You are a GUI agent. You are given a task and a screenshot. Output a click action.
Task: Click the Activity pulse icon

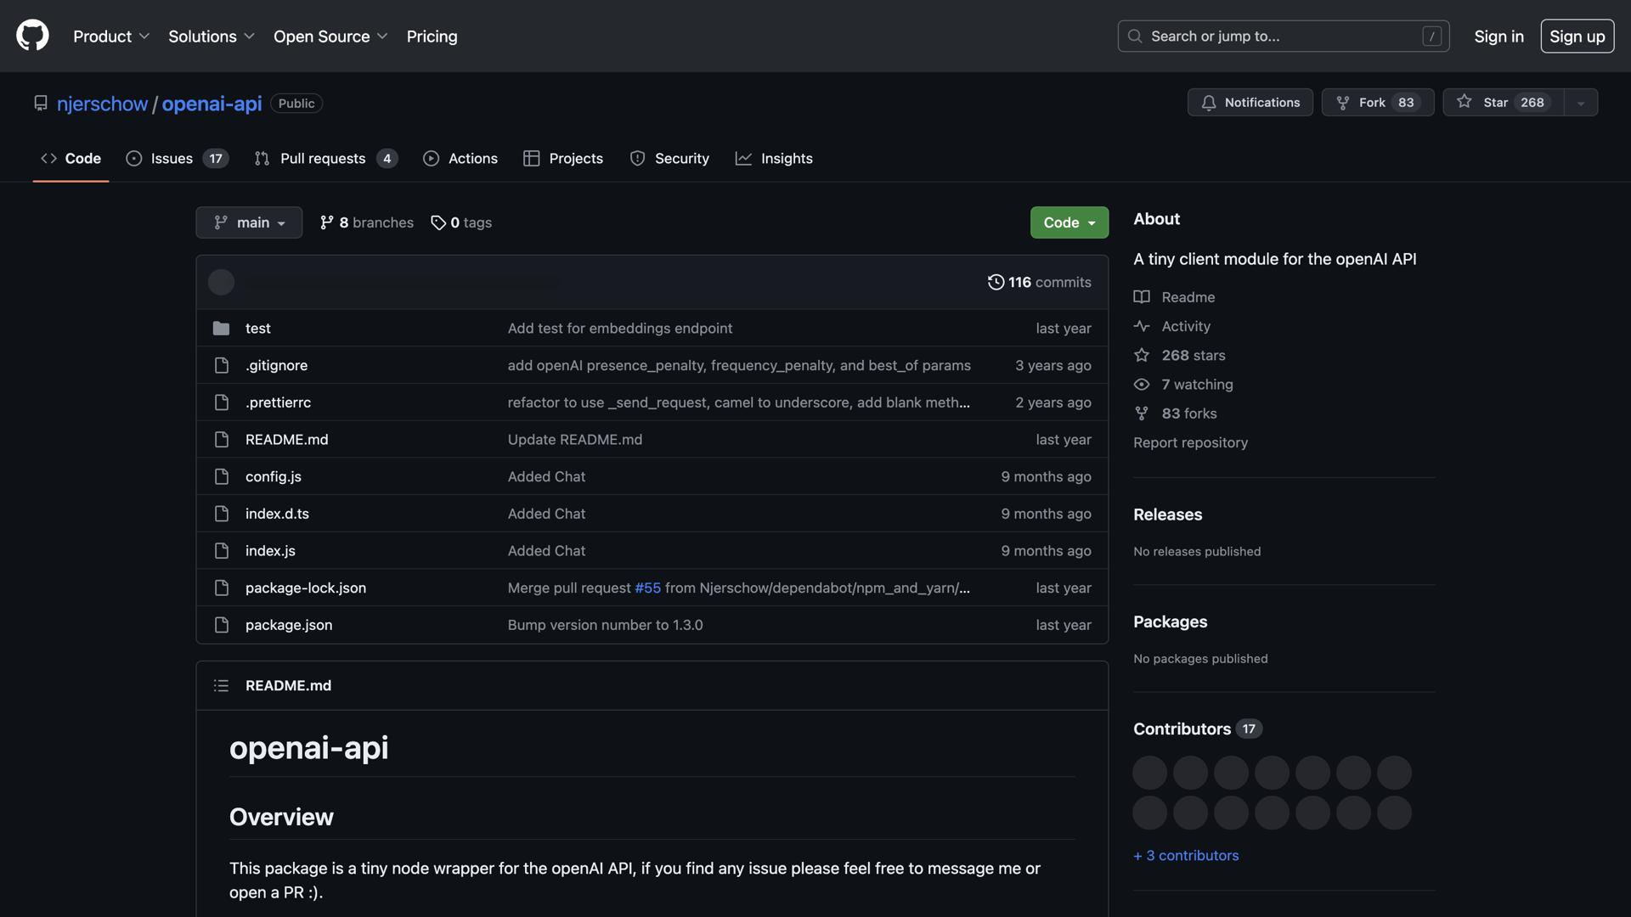tap(1141, 325)
